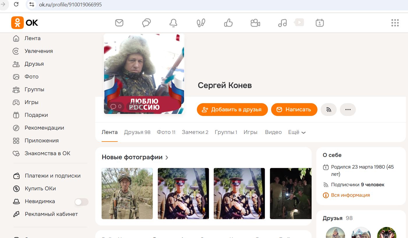408x238 pixels.
Task: Click the Добавить в друзья button
Action: pyautogui.click(x=232, y=110)
